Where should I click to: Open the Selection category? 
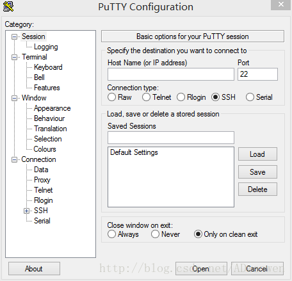coord(48,139)
